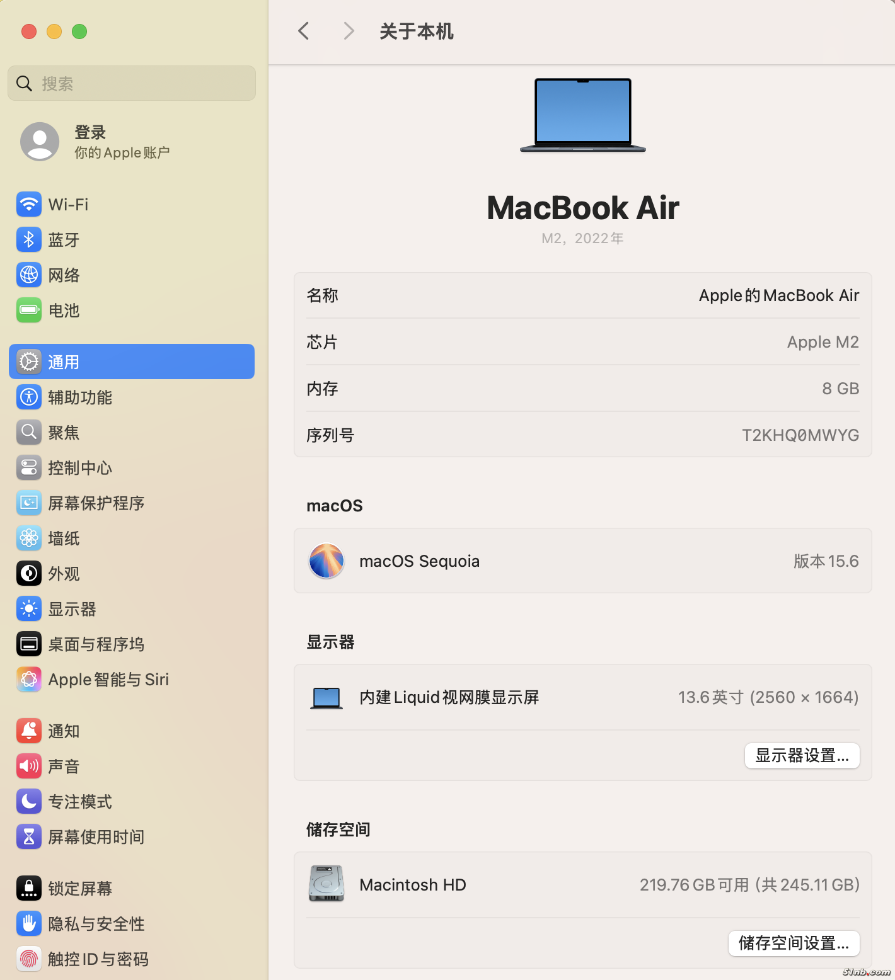The height and width of the screenshot is (980, 895).
Task: Click the memory value "8 GB"
Action: [x=841, y=389]
